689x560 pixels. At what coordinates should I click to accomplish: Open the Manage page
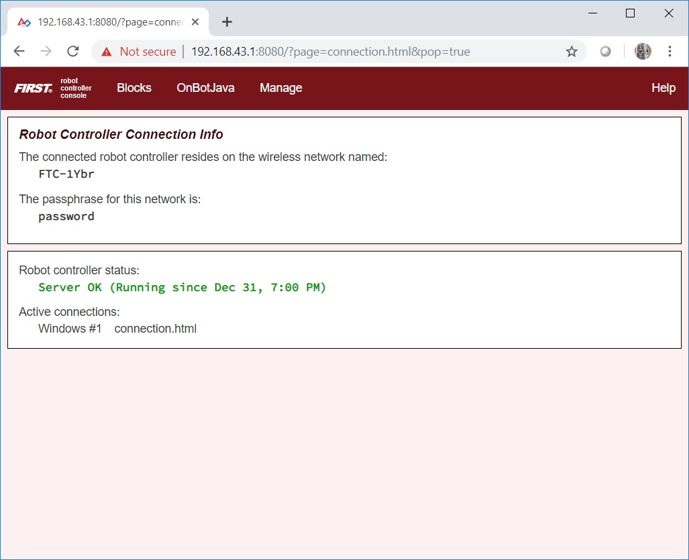(x=280, y=88)
